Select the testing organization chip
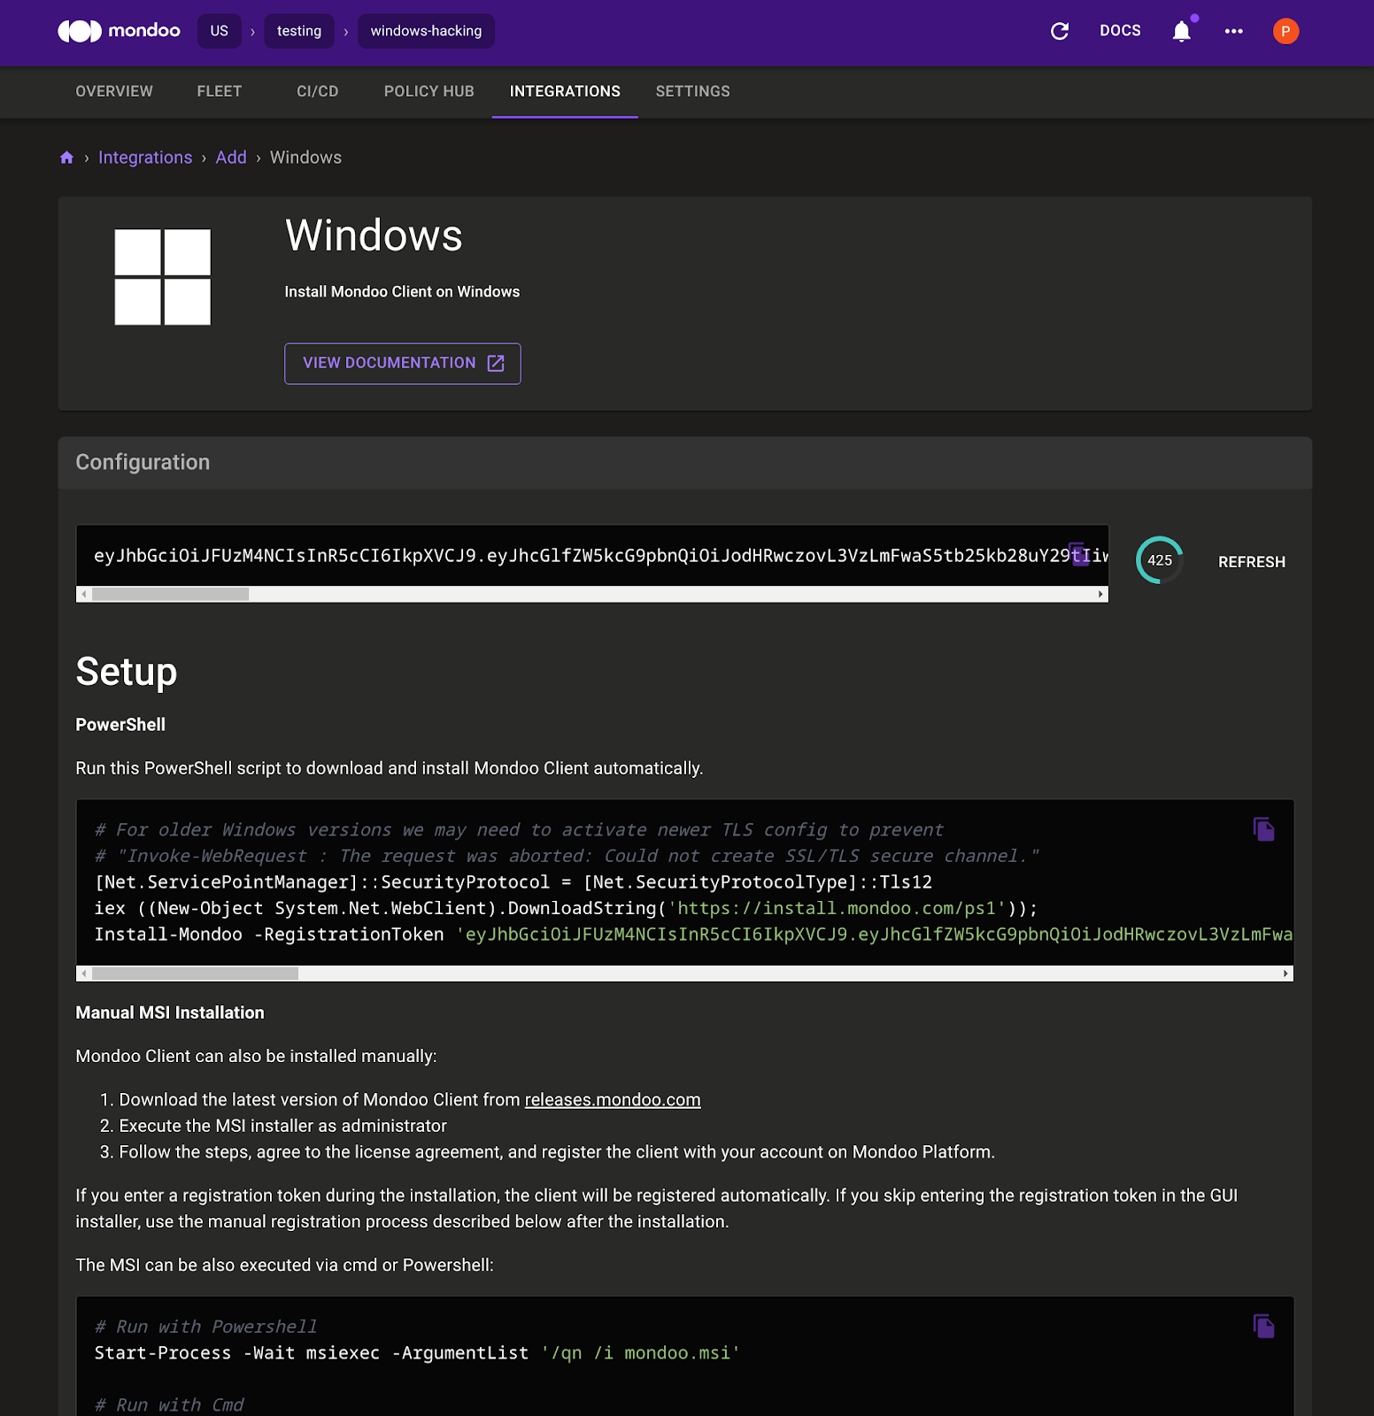Viewport: 1374px width, 1416px height. pos(299,31)
